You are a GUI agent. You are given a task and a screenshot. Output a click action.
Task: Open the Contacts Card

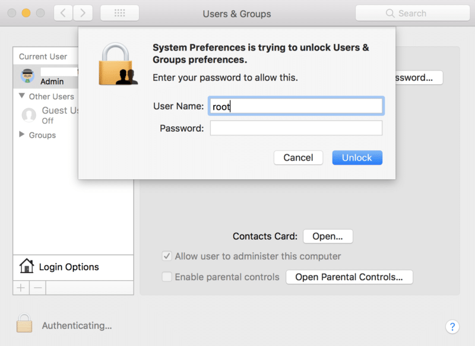[x=328, y=236]
